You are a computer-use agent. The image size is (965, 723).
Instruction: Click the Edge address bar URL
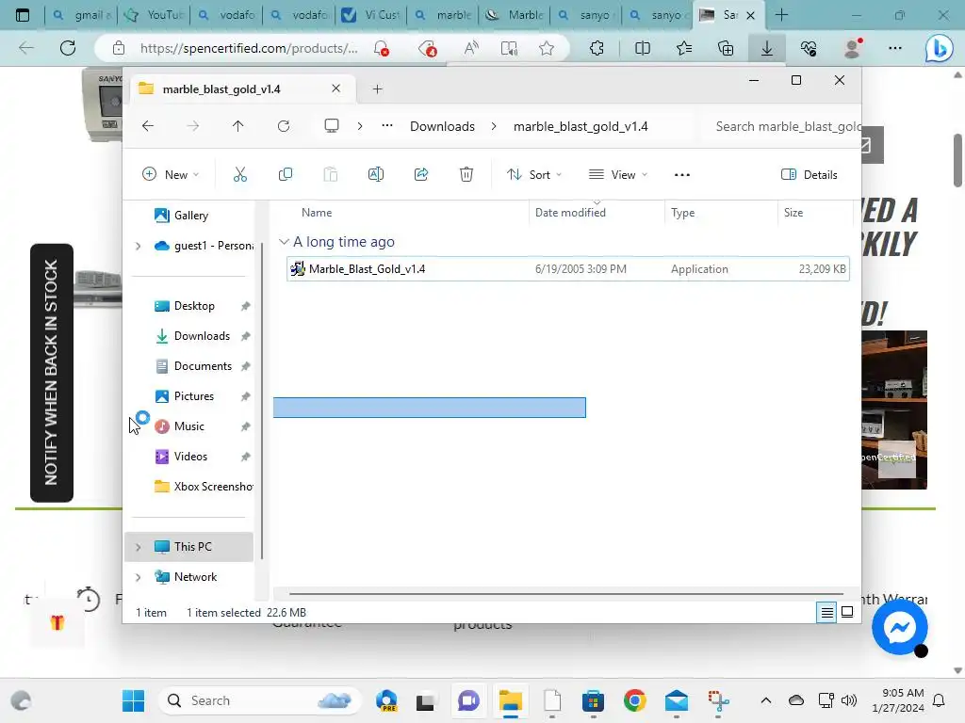click(x=248, y=48)
